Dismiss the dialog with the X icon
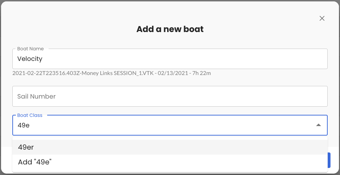340x175 pixels. [322, 18]
